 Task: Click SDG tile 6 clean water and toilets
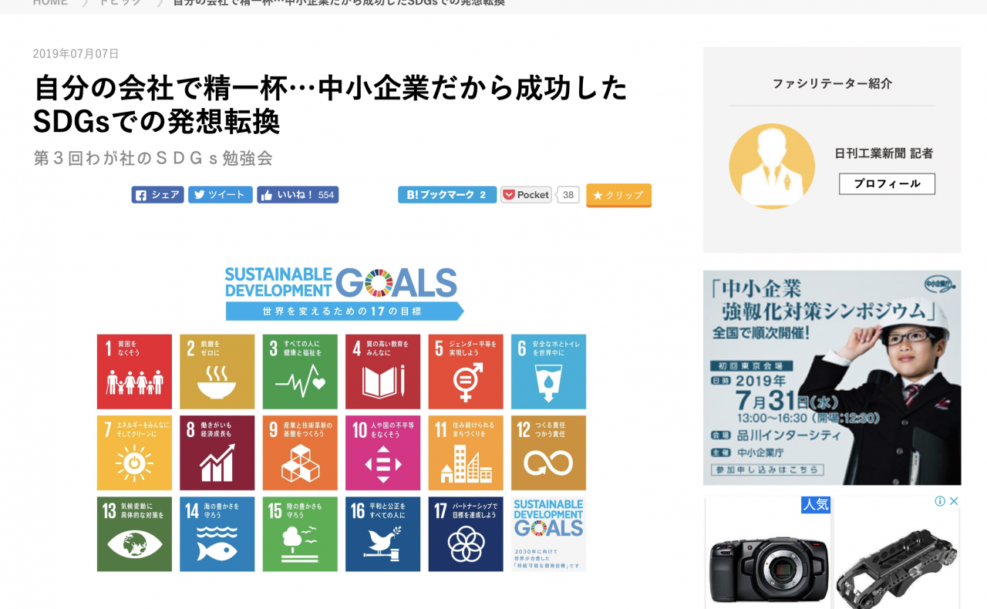[x=549, y=372]
